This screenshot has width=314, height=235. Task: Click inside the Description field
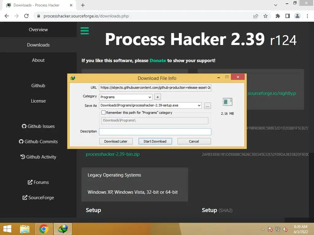(155, 132)
